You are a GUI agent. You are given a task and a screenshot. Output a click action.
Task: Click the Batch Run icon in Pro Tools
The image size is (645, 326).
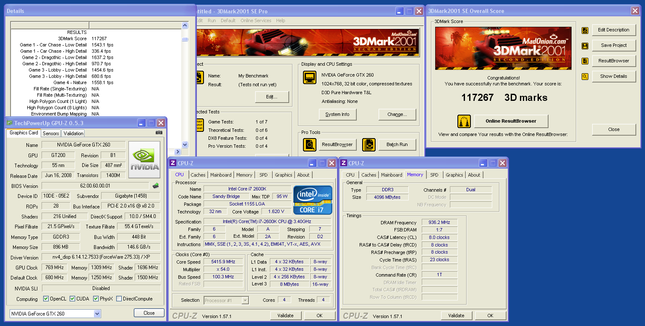tap(369, 145)
